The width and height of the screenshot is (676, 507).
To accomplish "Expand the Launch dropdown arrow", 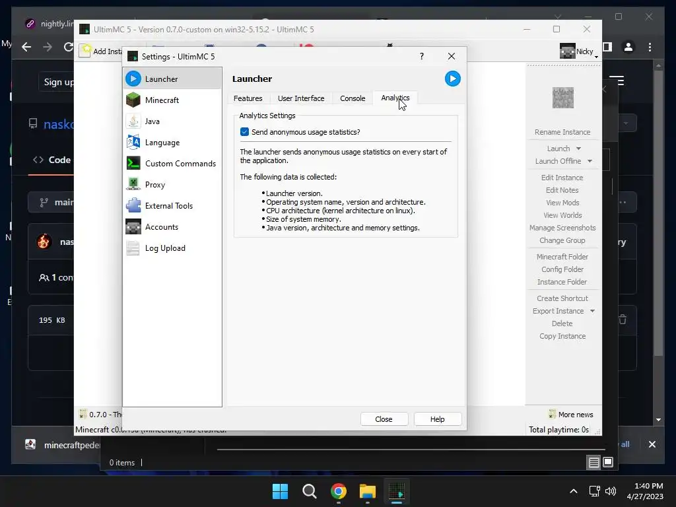I will pos(578,149).
